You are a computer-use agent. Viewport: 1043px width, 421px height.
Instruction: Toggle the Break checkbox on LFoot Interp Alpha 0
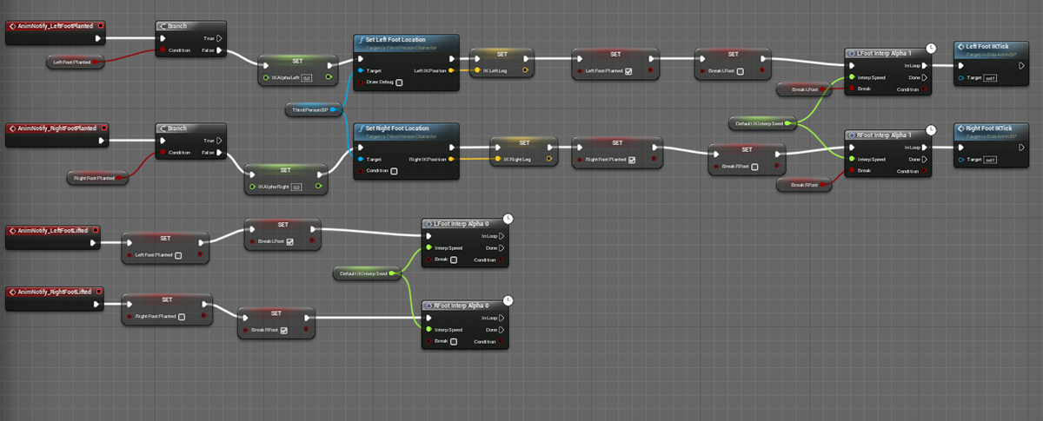pos(452,260)
